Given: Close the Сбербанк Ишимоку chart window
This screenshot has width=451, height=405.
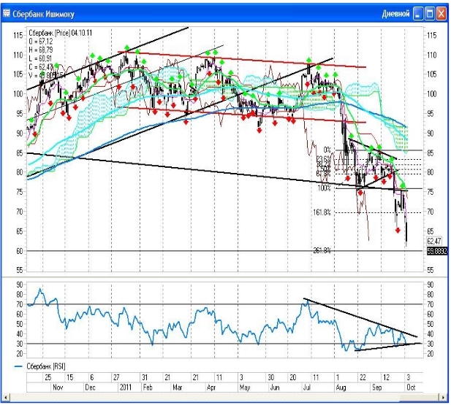Looking at the screenshot, I should click(442, 13).
